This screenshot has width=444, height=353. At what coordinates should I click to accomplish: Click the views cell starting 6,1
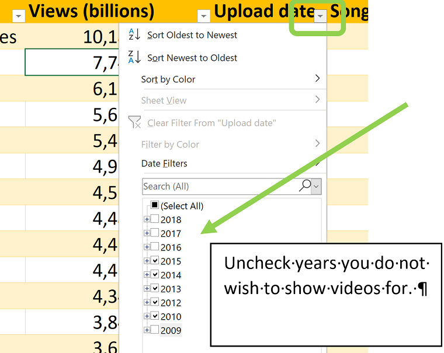tap(72, 88)
